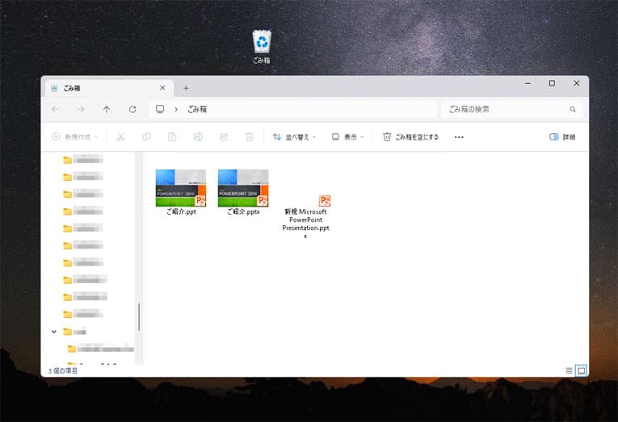Viewport: 618px width, 422px height.
Task: Click the Copy icon in toolbar
Action: (x=146, y=137)
